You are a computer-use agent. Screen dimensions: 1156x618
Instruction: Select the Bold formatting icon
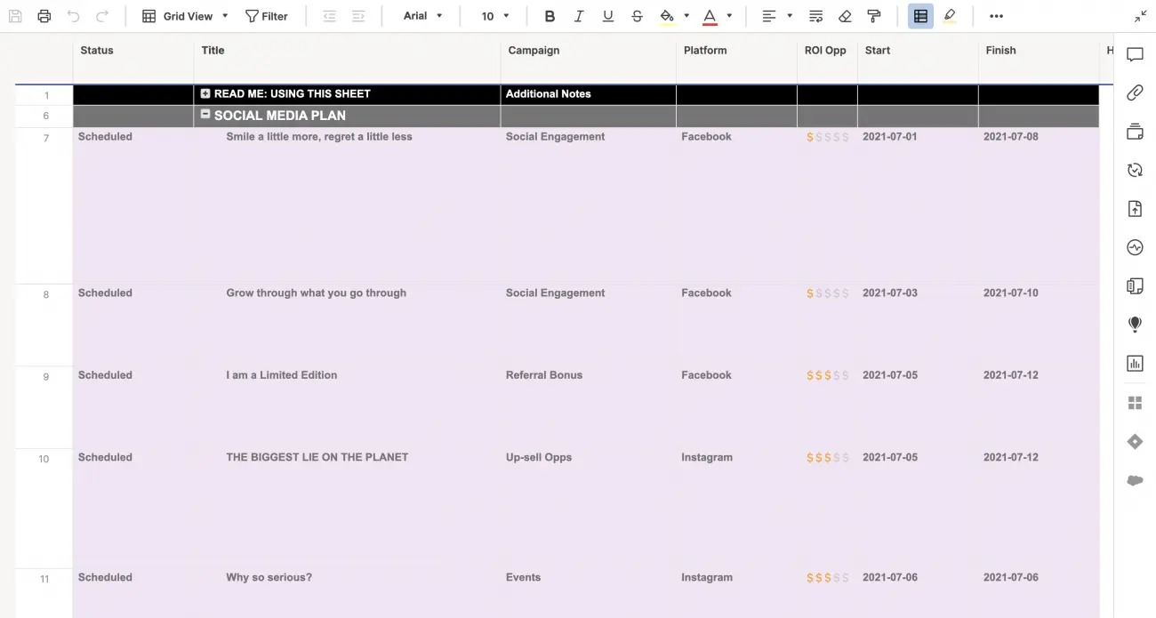pos(550,15)
